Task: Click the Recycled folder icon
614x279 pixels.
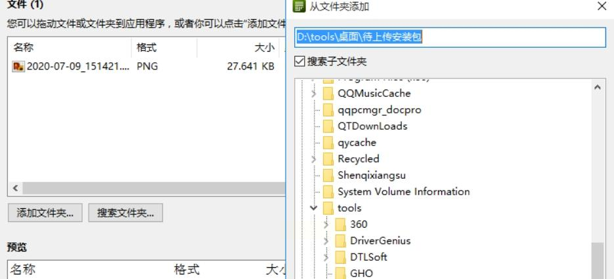Action: [328, 159]
